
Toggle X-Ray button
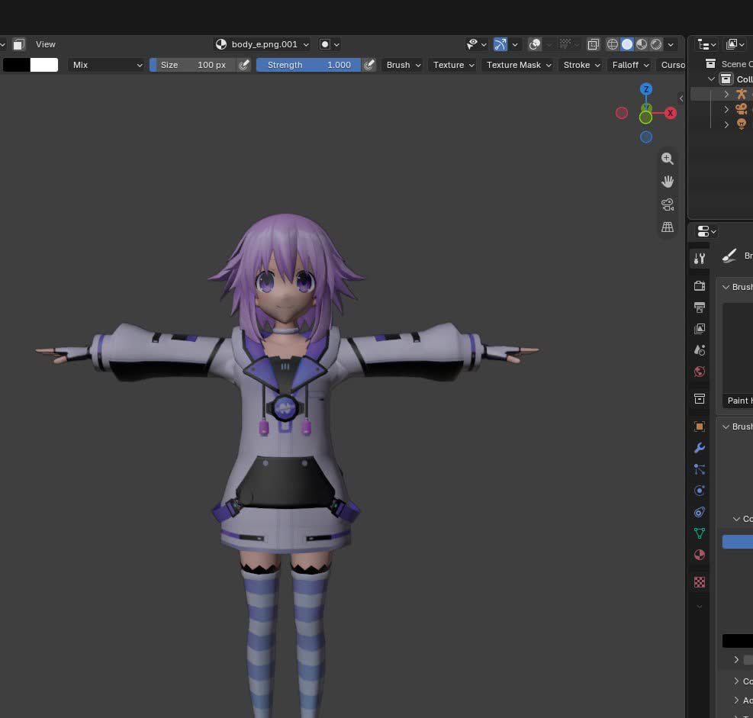[x=593, y=44]
